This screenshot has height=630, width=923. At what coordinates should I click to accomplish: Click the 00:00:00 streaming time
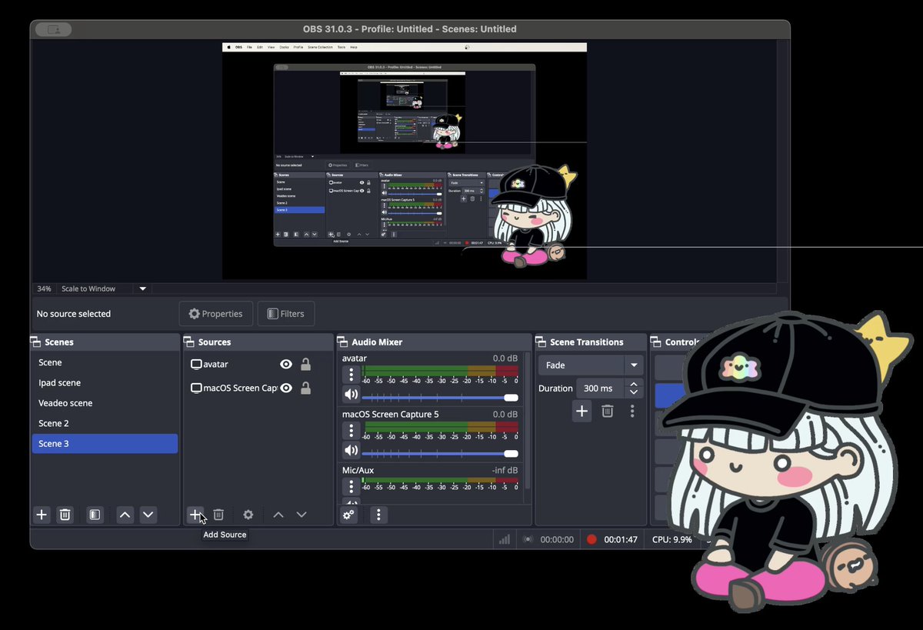tap(557, 539)
